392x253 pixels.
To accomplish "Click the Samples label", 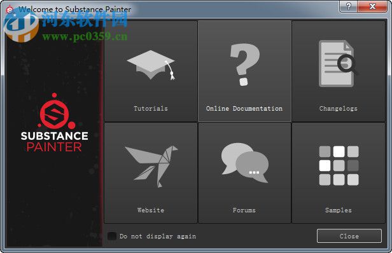I will pyautogui.click(x=339, y=210).
